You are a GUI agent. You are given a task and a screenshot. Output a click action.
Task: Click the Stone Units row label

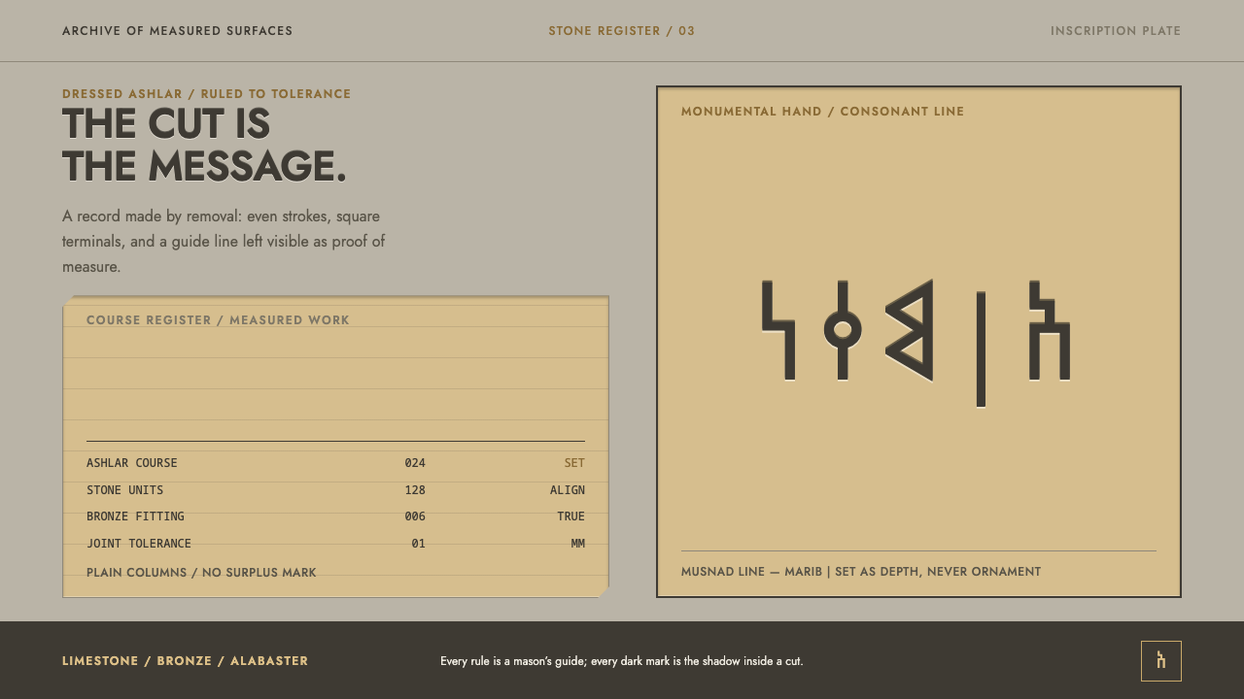125,490
